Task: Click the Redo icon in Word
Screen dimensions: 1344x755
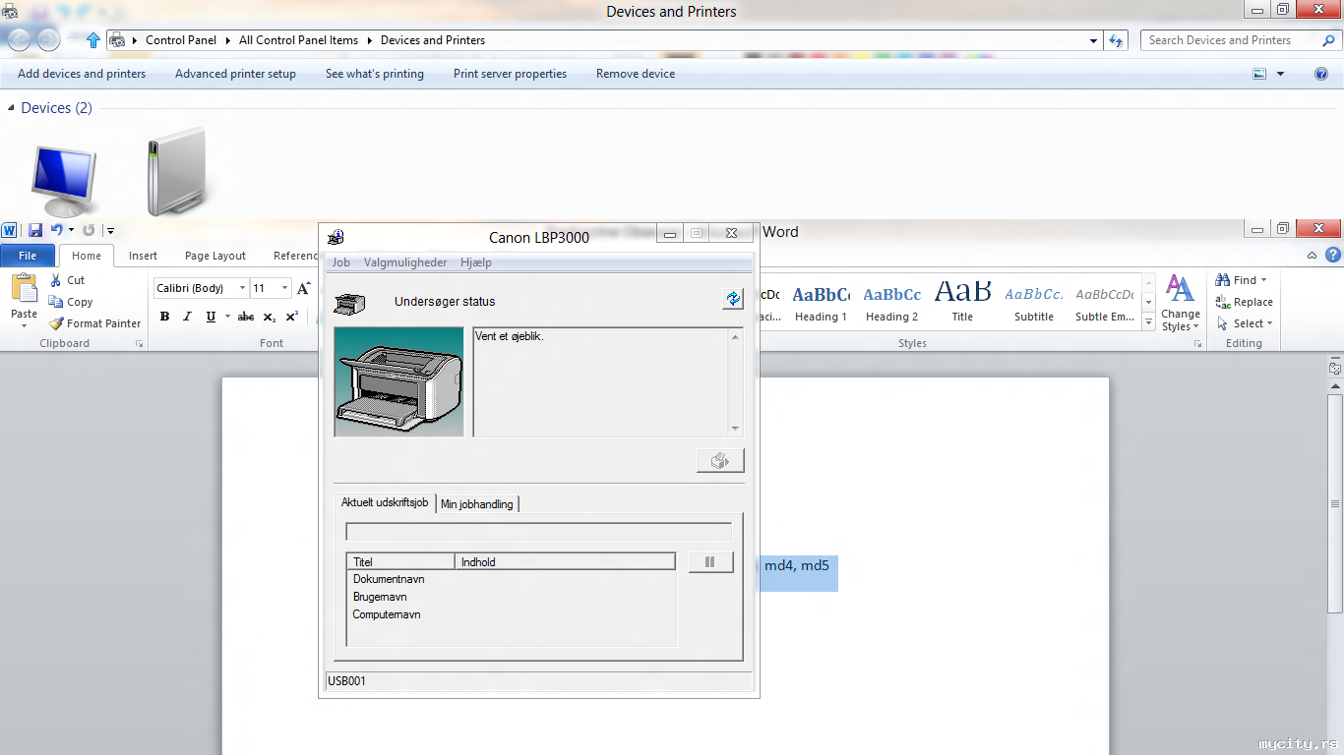Action: pyautogui.click(x=89, y=230)
